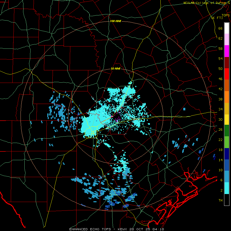Click the legend value 14
This screenshot has height=231, width=231.
click(220, 160)
